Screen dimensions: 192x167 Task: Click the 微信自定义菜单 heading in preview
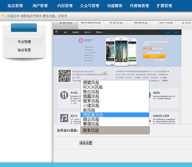point(161,116)
